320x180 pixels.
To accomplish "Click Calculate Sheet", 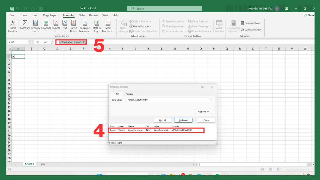I will 251,30.
